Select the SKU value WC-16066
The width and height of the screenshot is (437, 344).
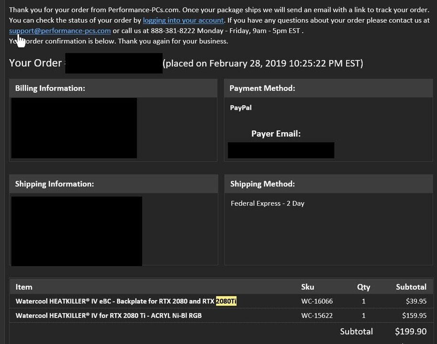317,301
